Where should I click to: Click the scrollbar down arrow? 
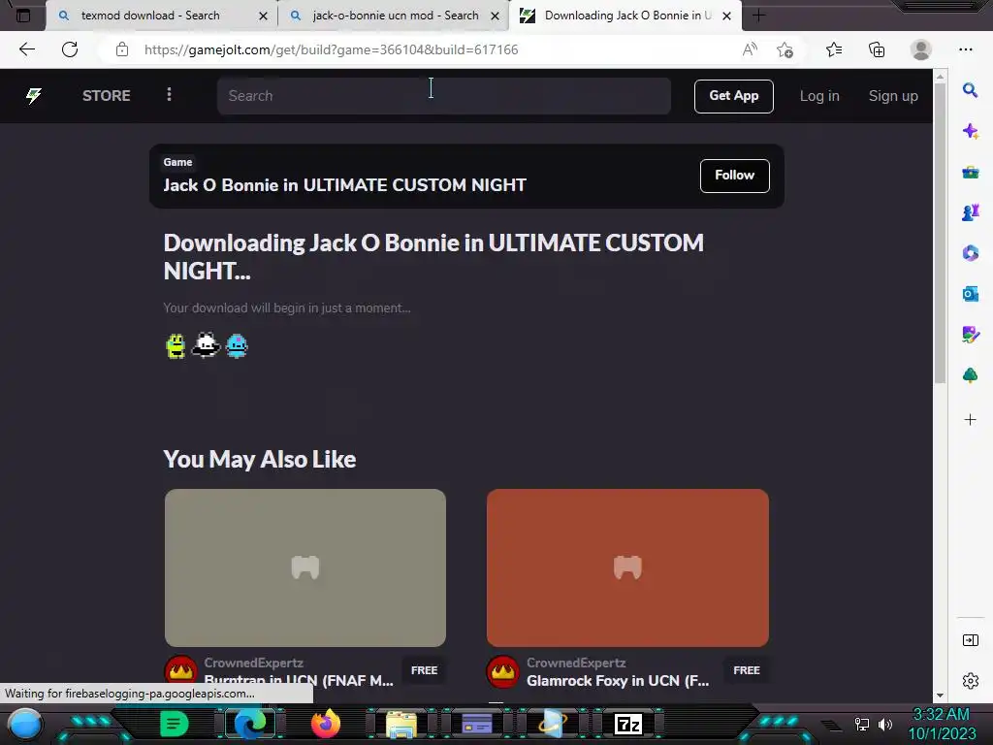click(940, 695)
